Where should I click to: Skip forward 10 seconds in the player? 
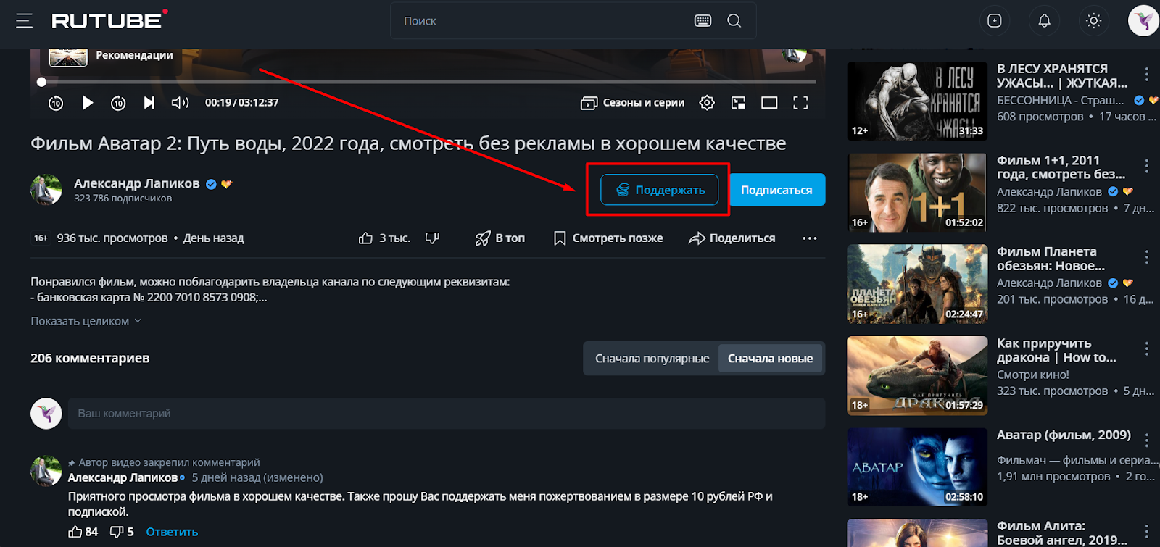[118, 103]
